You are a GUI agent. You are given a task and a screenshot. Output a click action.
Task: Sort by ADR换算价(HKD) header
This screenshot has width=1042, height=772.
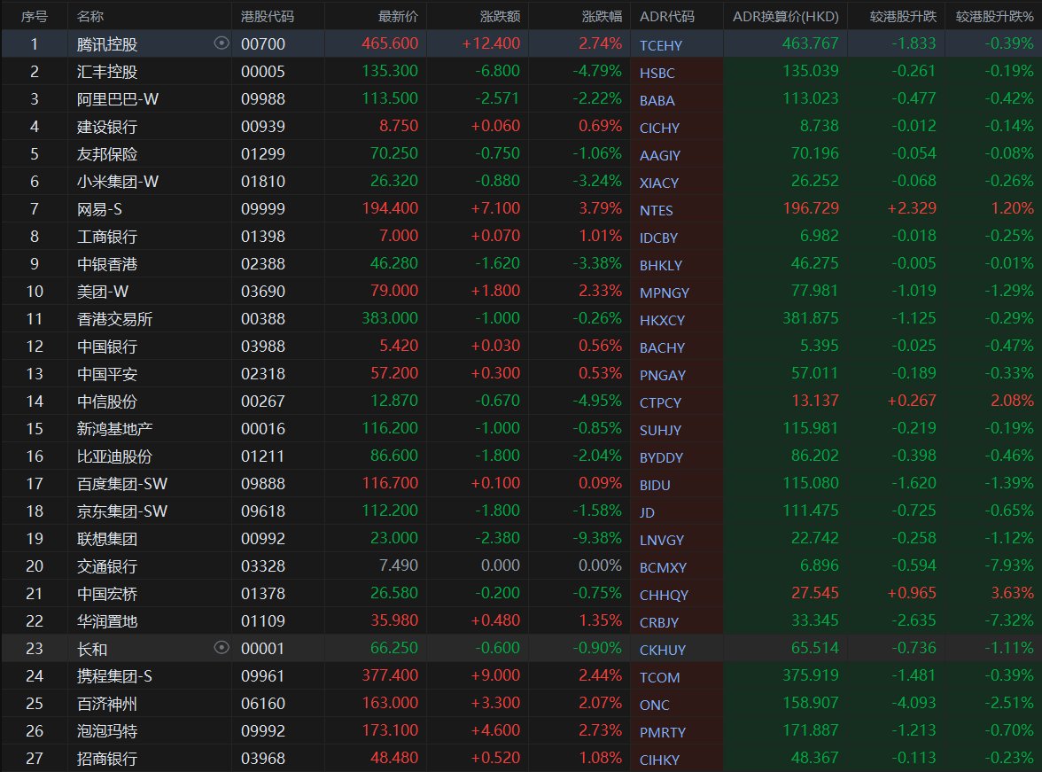tap(785, 16)
